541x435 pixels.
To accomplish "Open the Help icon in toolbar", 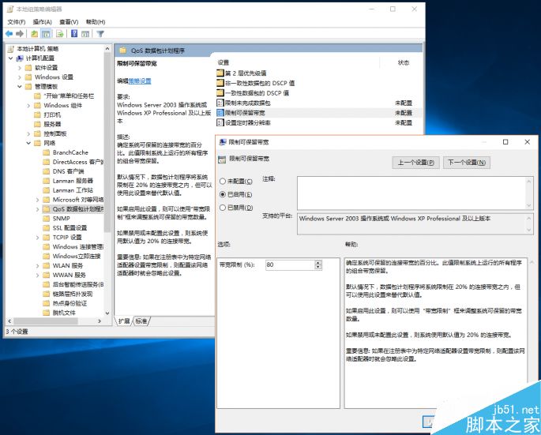I will [74, 34].
